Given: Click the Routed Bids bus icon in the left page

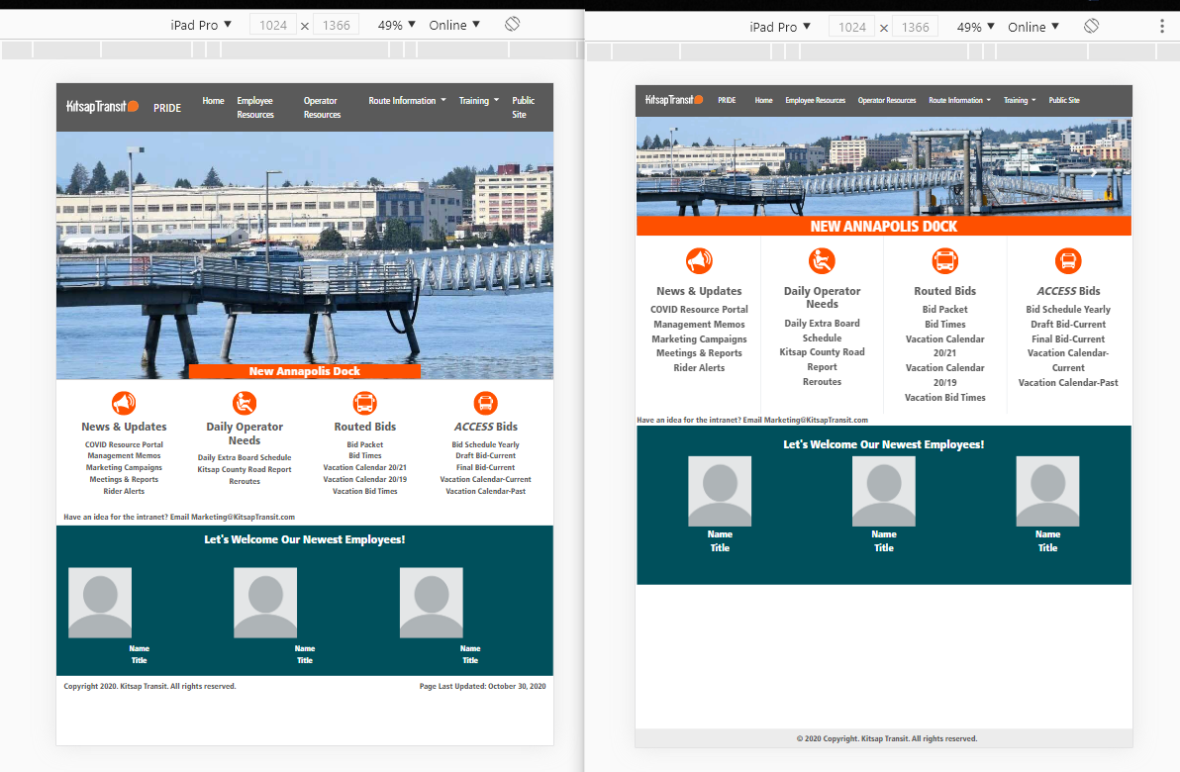Looking at the screenshot, I should click(364, 403).
